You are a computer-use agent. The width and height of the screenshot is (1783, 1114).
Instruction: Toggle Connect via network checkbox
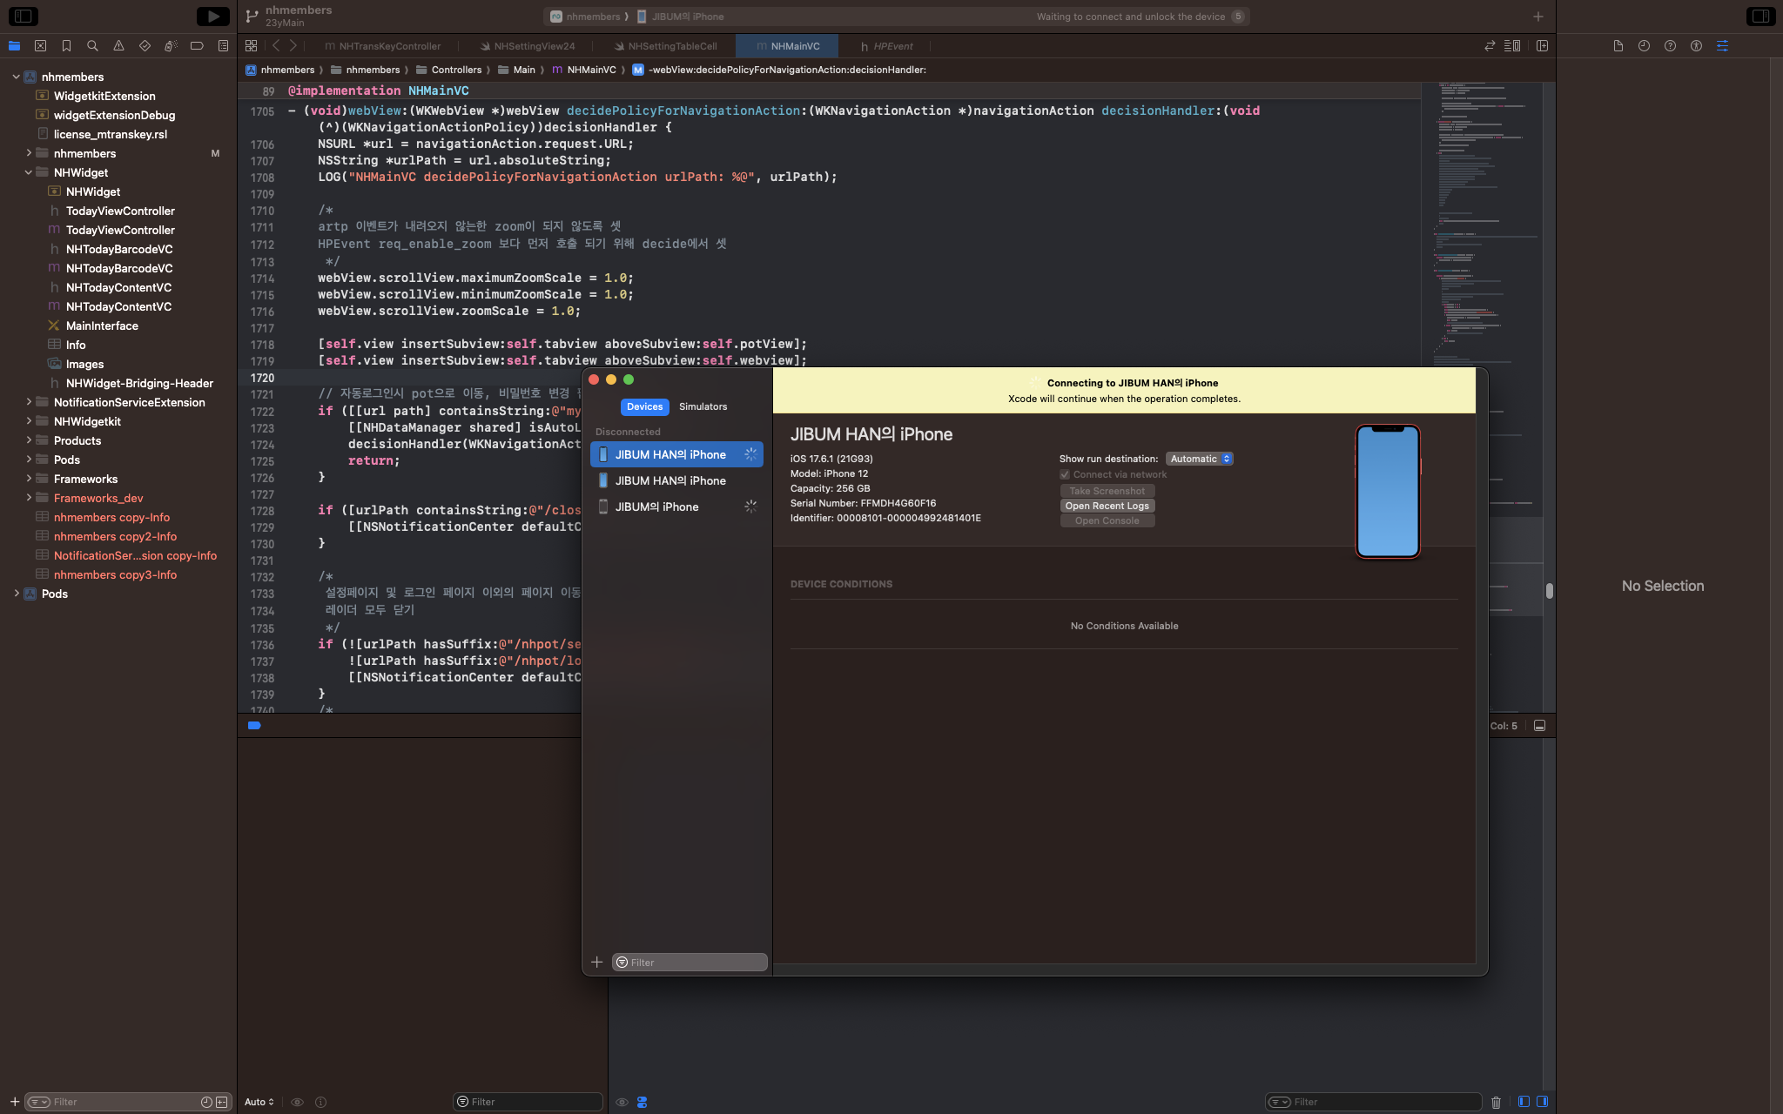[1065, 474]
